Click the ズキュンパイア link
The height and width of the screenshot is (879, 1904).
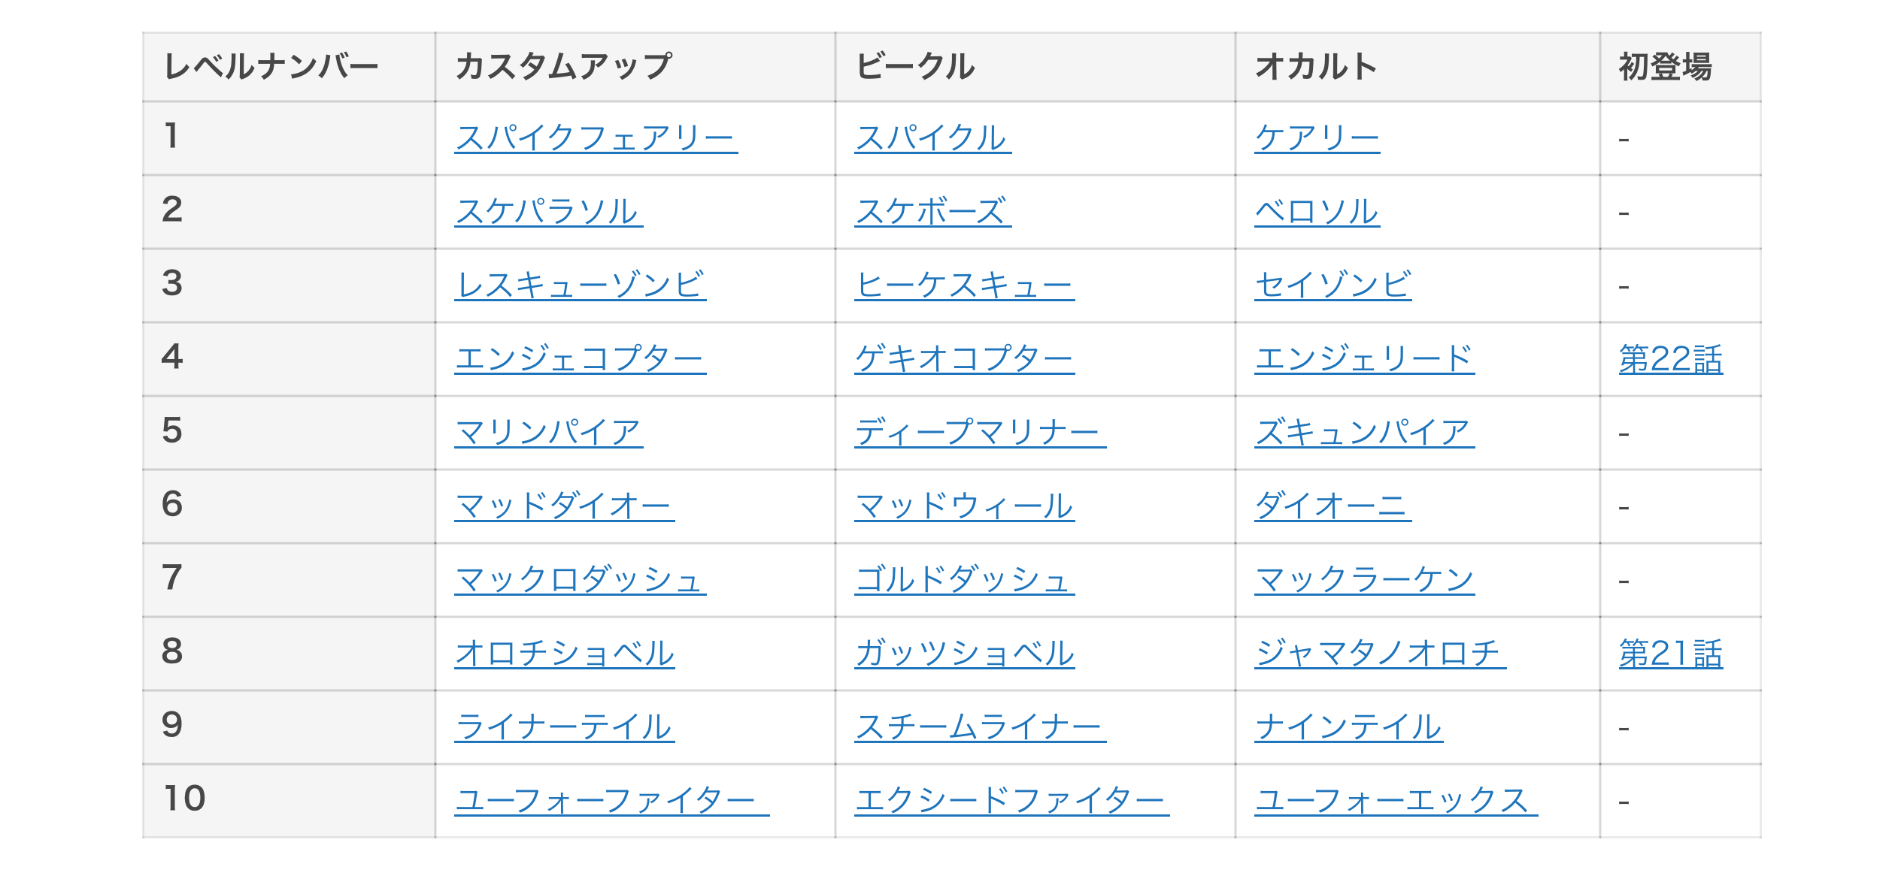click(x=1363, y=433)
